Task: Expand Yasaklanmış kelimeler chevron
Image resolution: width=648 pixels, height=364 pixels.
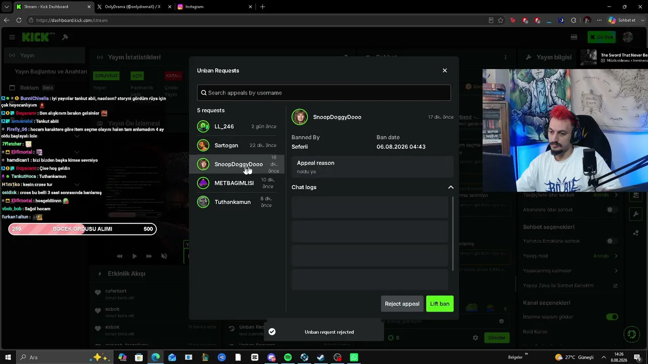Action: (x=616, y=271)
